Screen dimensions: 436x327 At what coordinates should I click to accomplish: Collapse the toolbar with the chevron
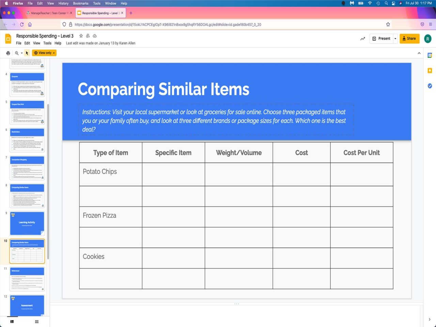[x=419, y=53]
